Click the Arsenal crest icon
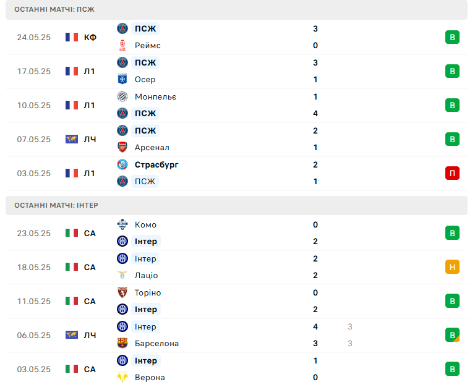Viewport: 475px width, 387px height. (x=122, y=148)
